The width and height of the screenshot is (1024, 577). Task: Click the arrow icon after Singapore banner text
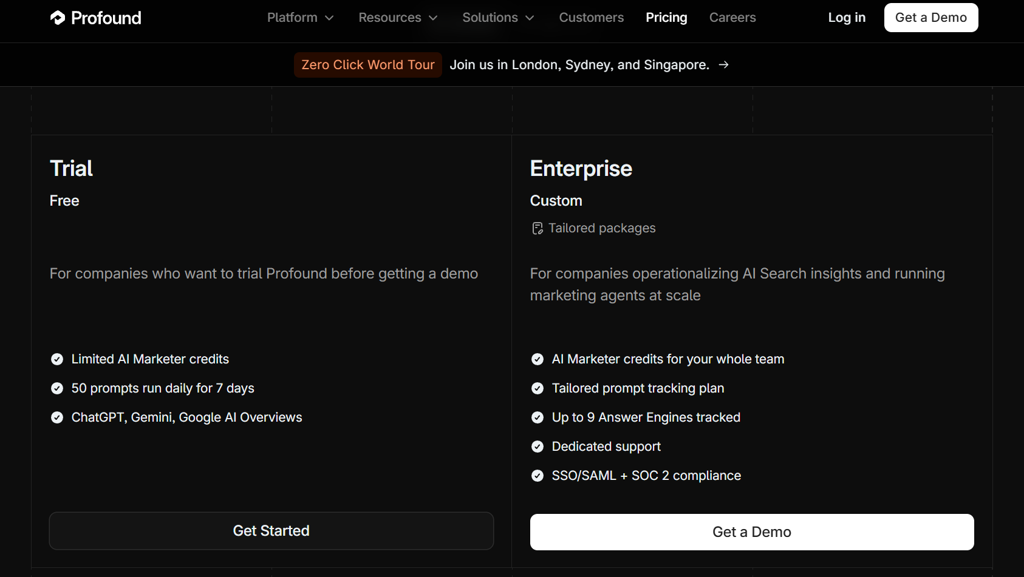pyautogui.click(x=723, y=64)
